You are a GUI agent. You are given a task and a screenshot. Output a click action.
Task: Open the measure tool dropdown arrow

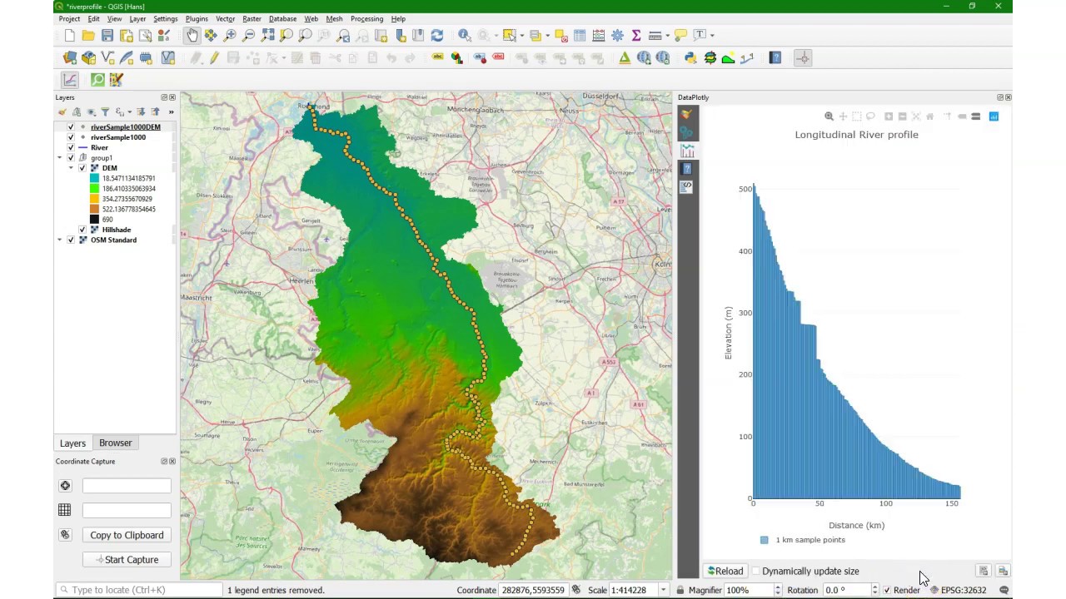pyautogui.click(x=667, y=35)
